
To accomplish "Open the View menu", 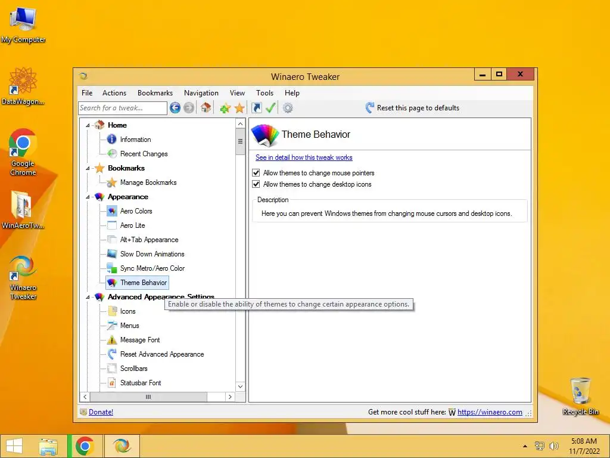I will pyautogui.click(x=237, y=92).
